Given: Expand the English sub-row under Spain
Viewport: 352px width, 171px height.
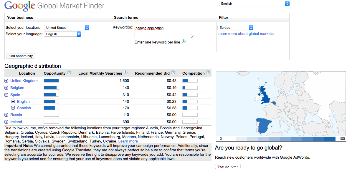Looking at the screenshot, I should tap(13, 102).
